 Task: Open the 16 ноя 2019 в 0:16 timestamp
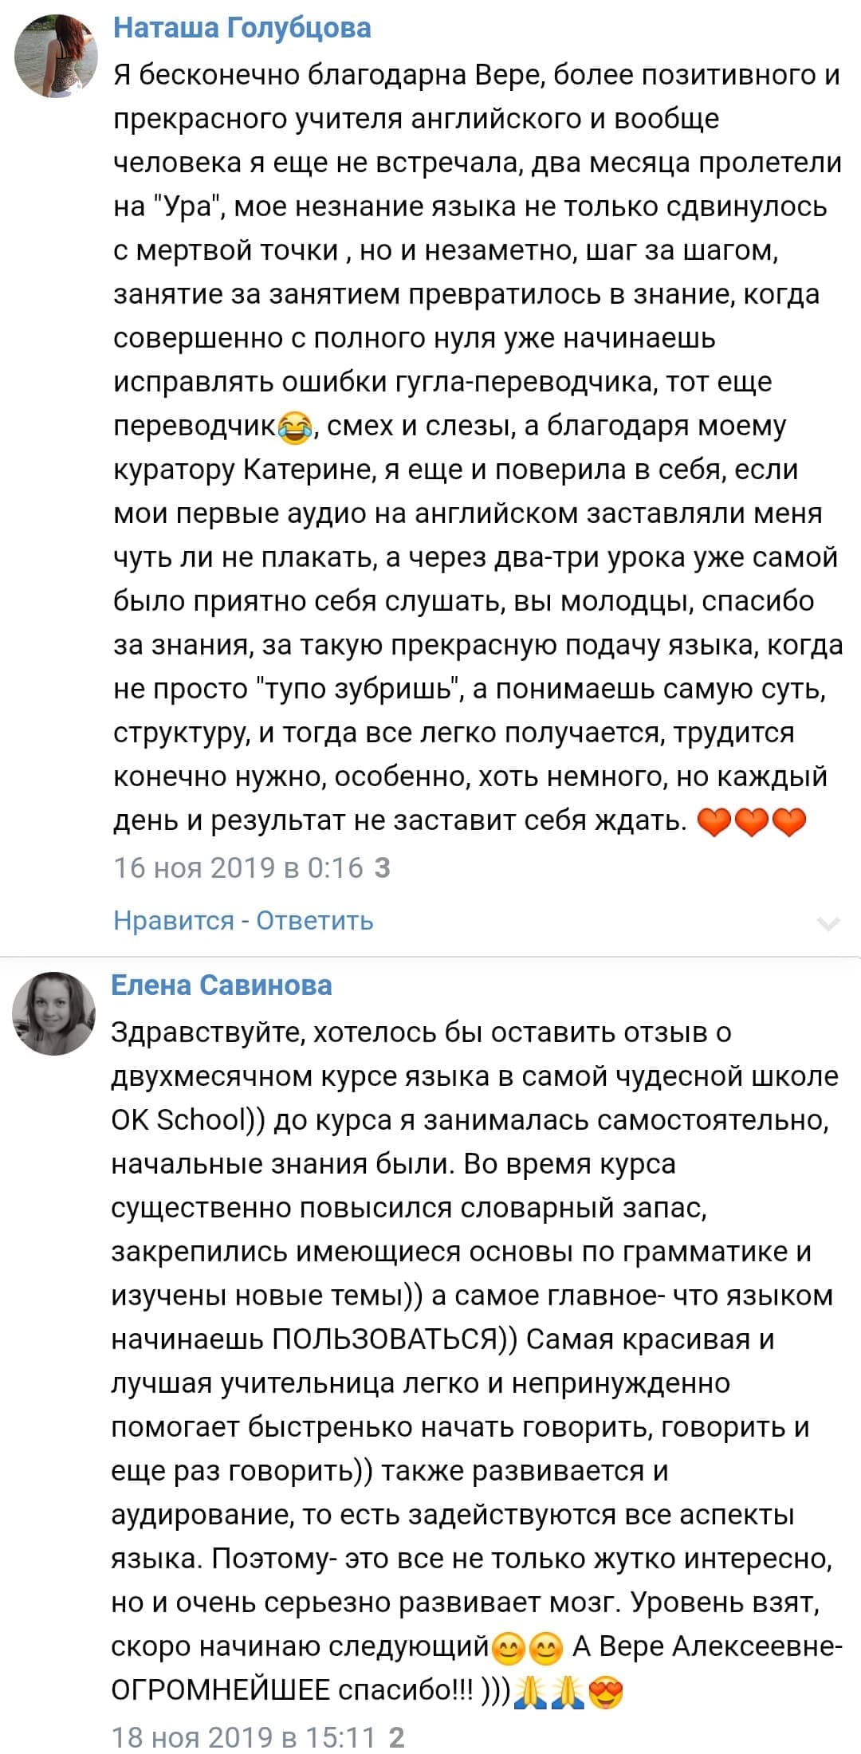click(x=238, y=867)
